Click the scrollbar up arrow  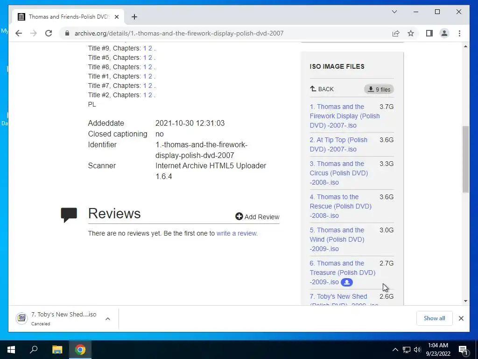coord(465,46)
